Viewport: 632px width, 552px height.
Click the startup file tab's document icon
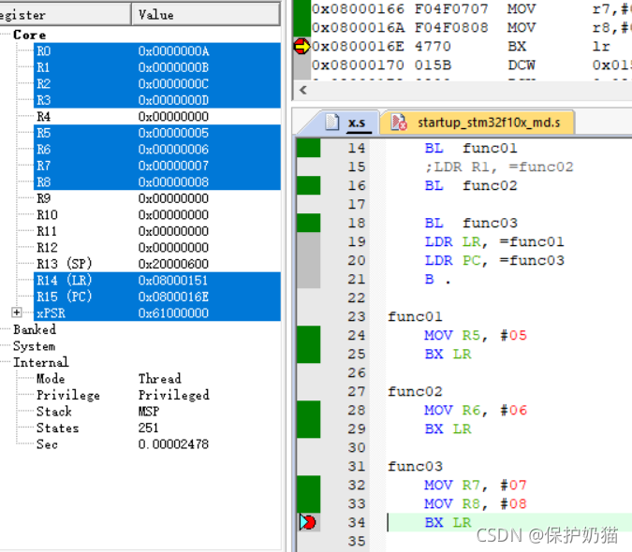click(399, 123)
